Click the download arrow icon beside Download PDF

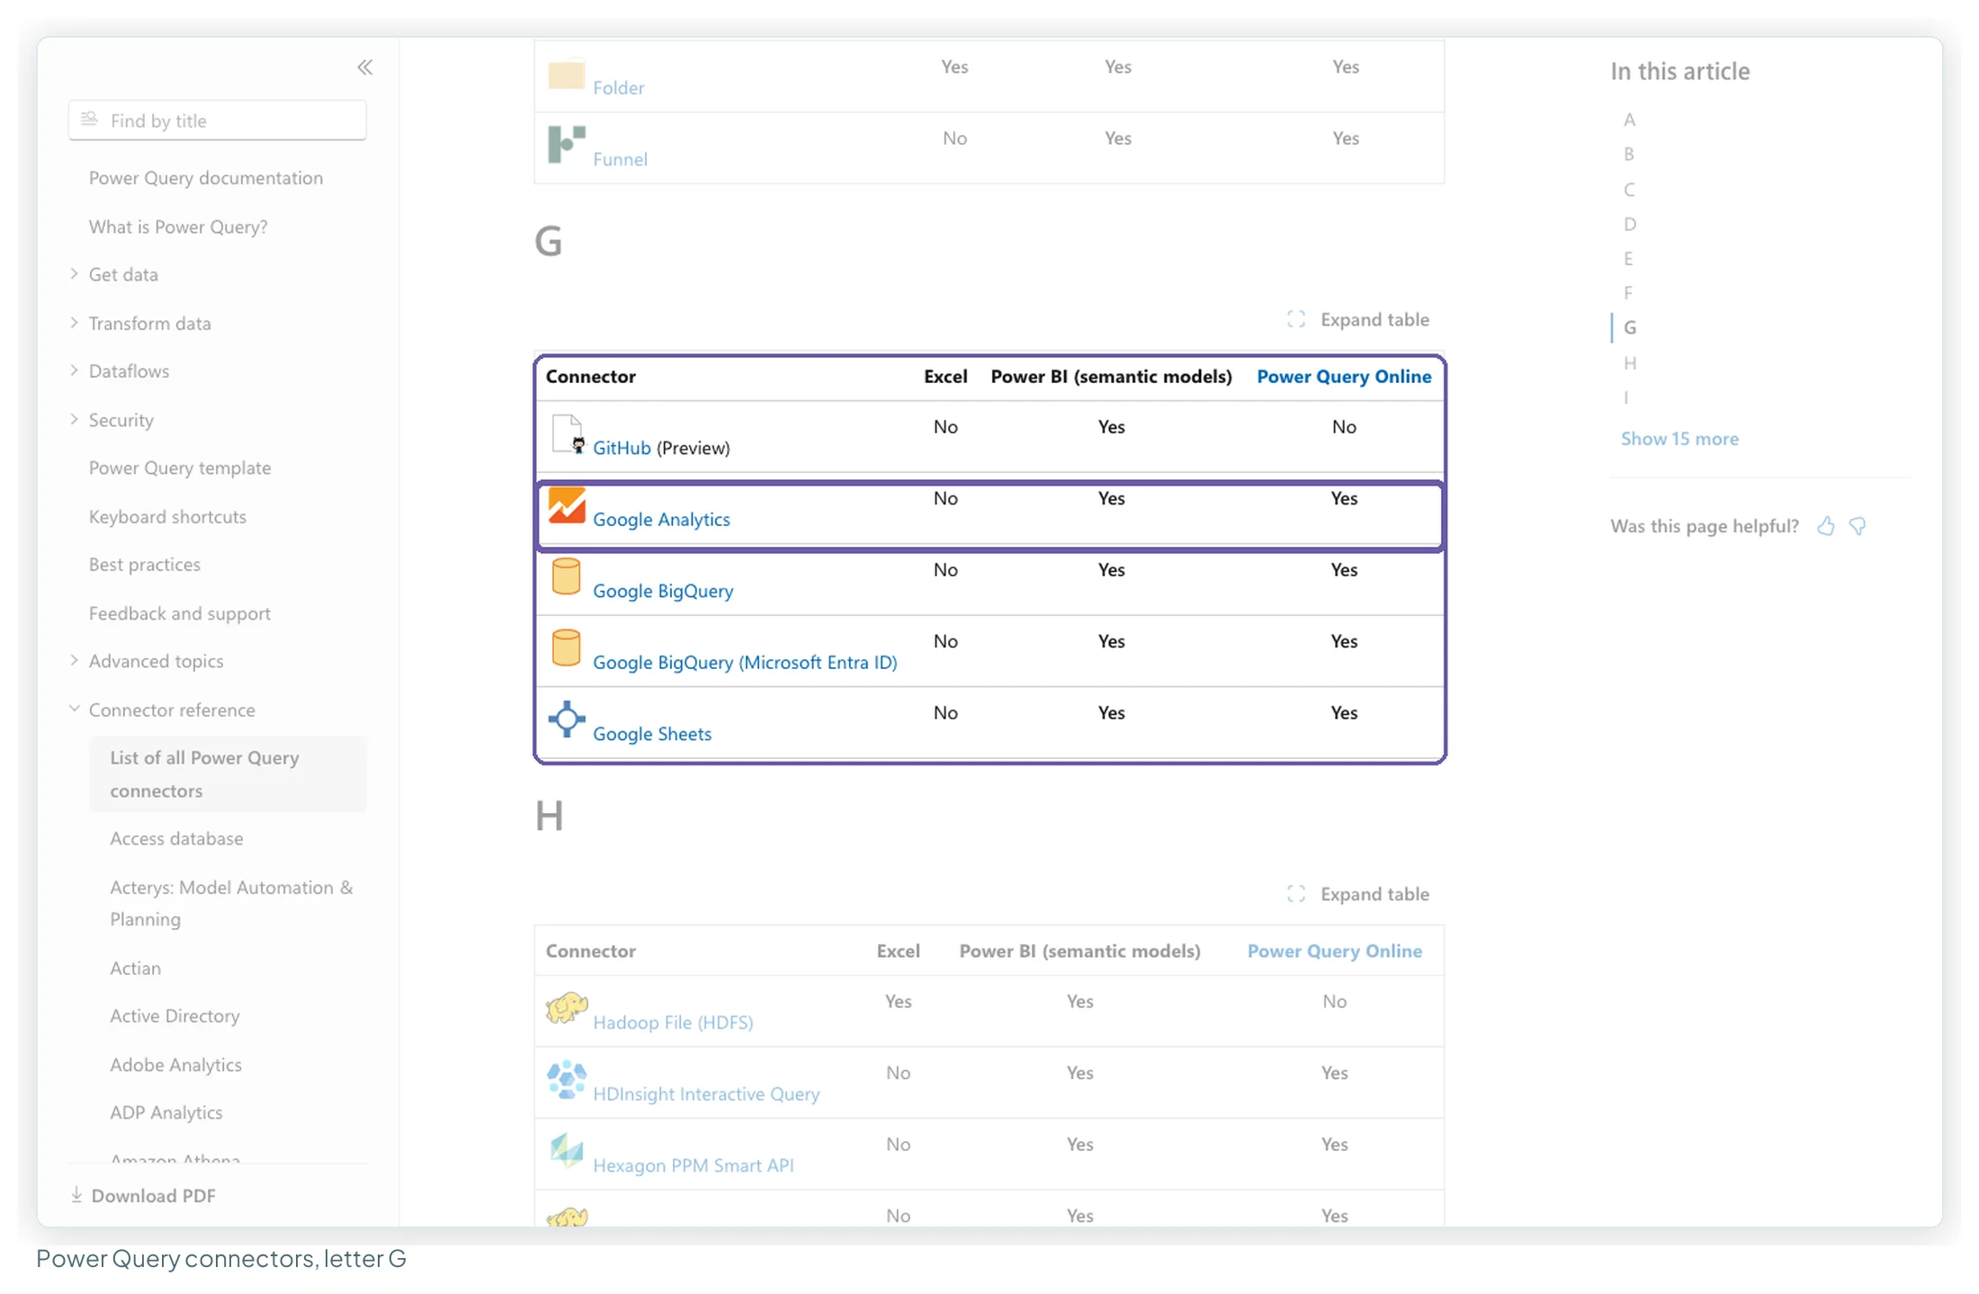[x=76, y=1194]
